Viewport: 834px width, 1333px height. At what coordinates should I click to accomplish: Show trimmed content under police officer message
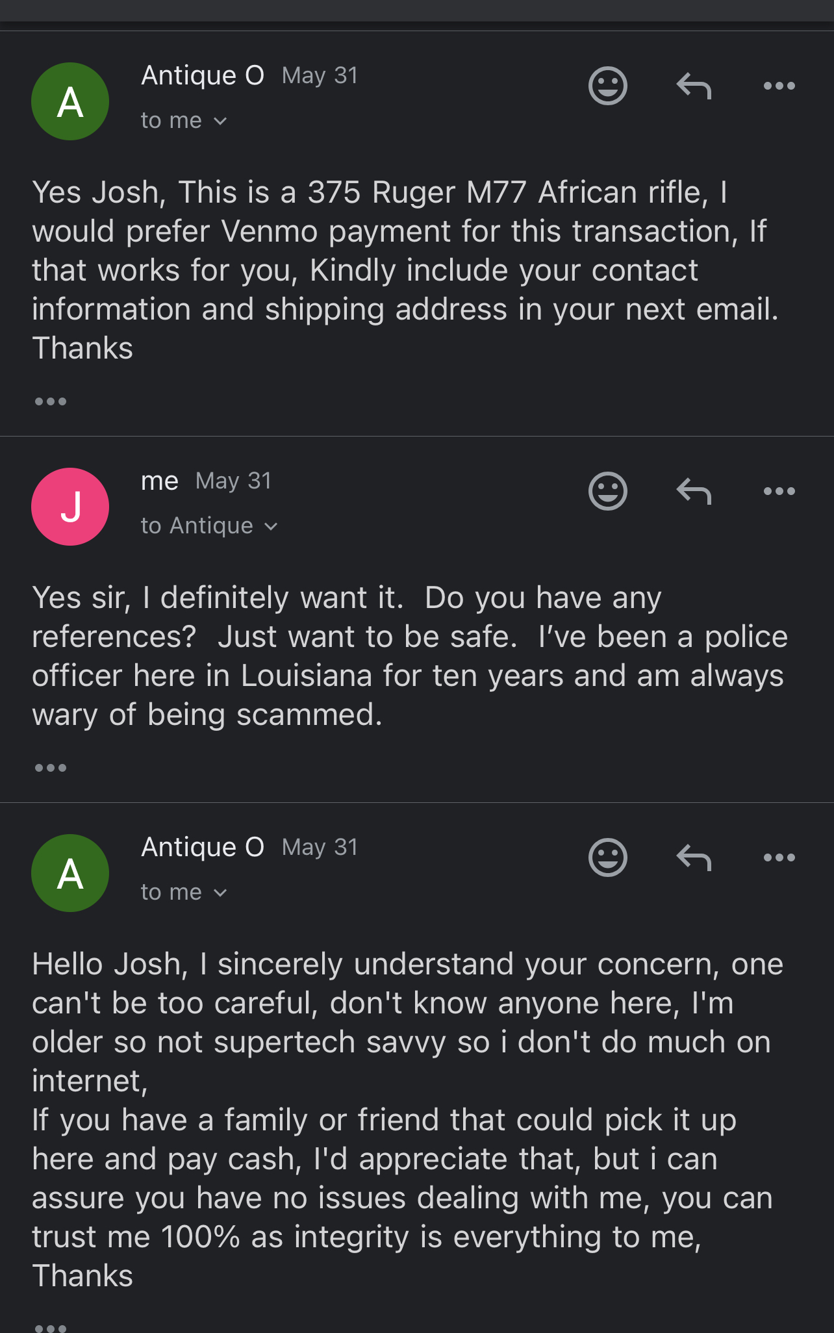point(51,768)
